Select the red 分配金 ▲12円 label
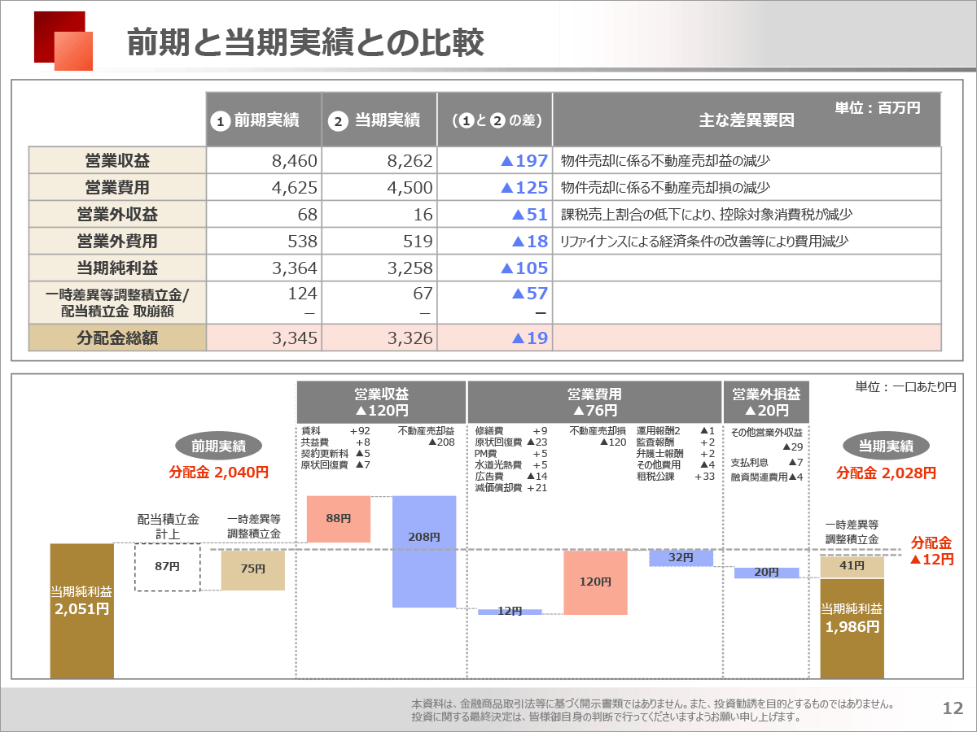This screenshot has width=977, height=732. 931,551
